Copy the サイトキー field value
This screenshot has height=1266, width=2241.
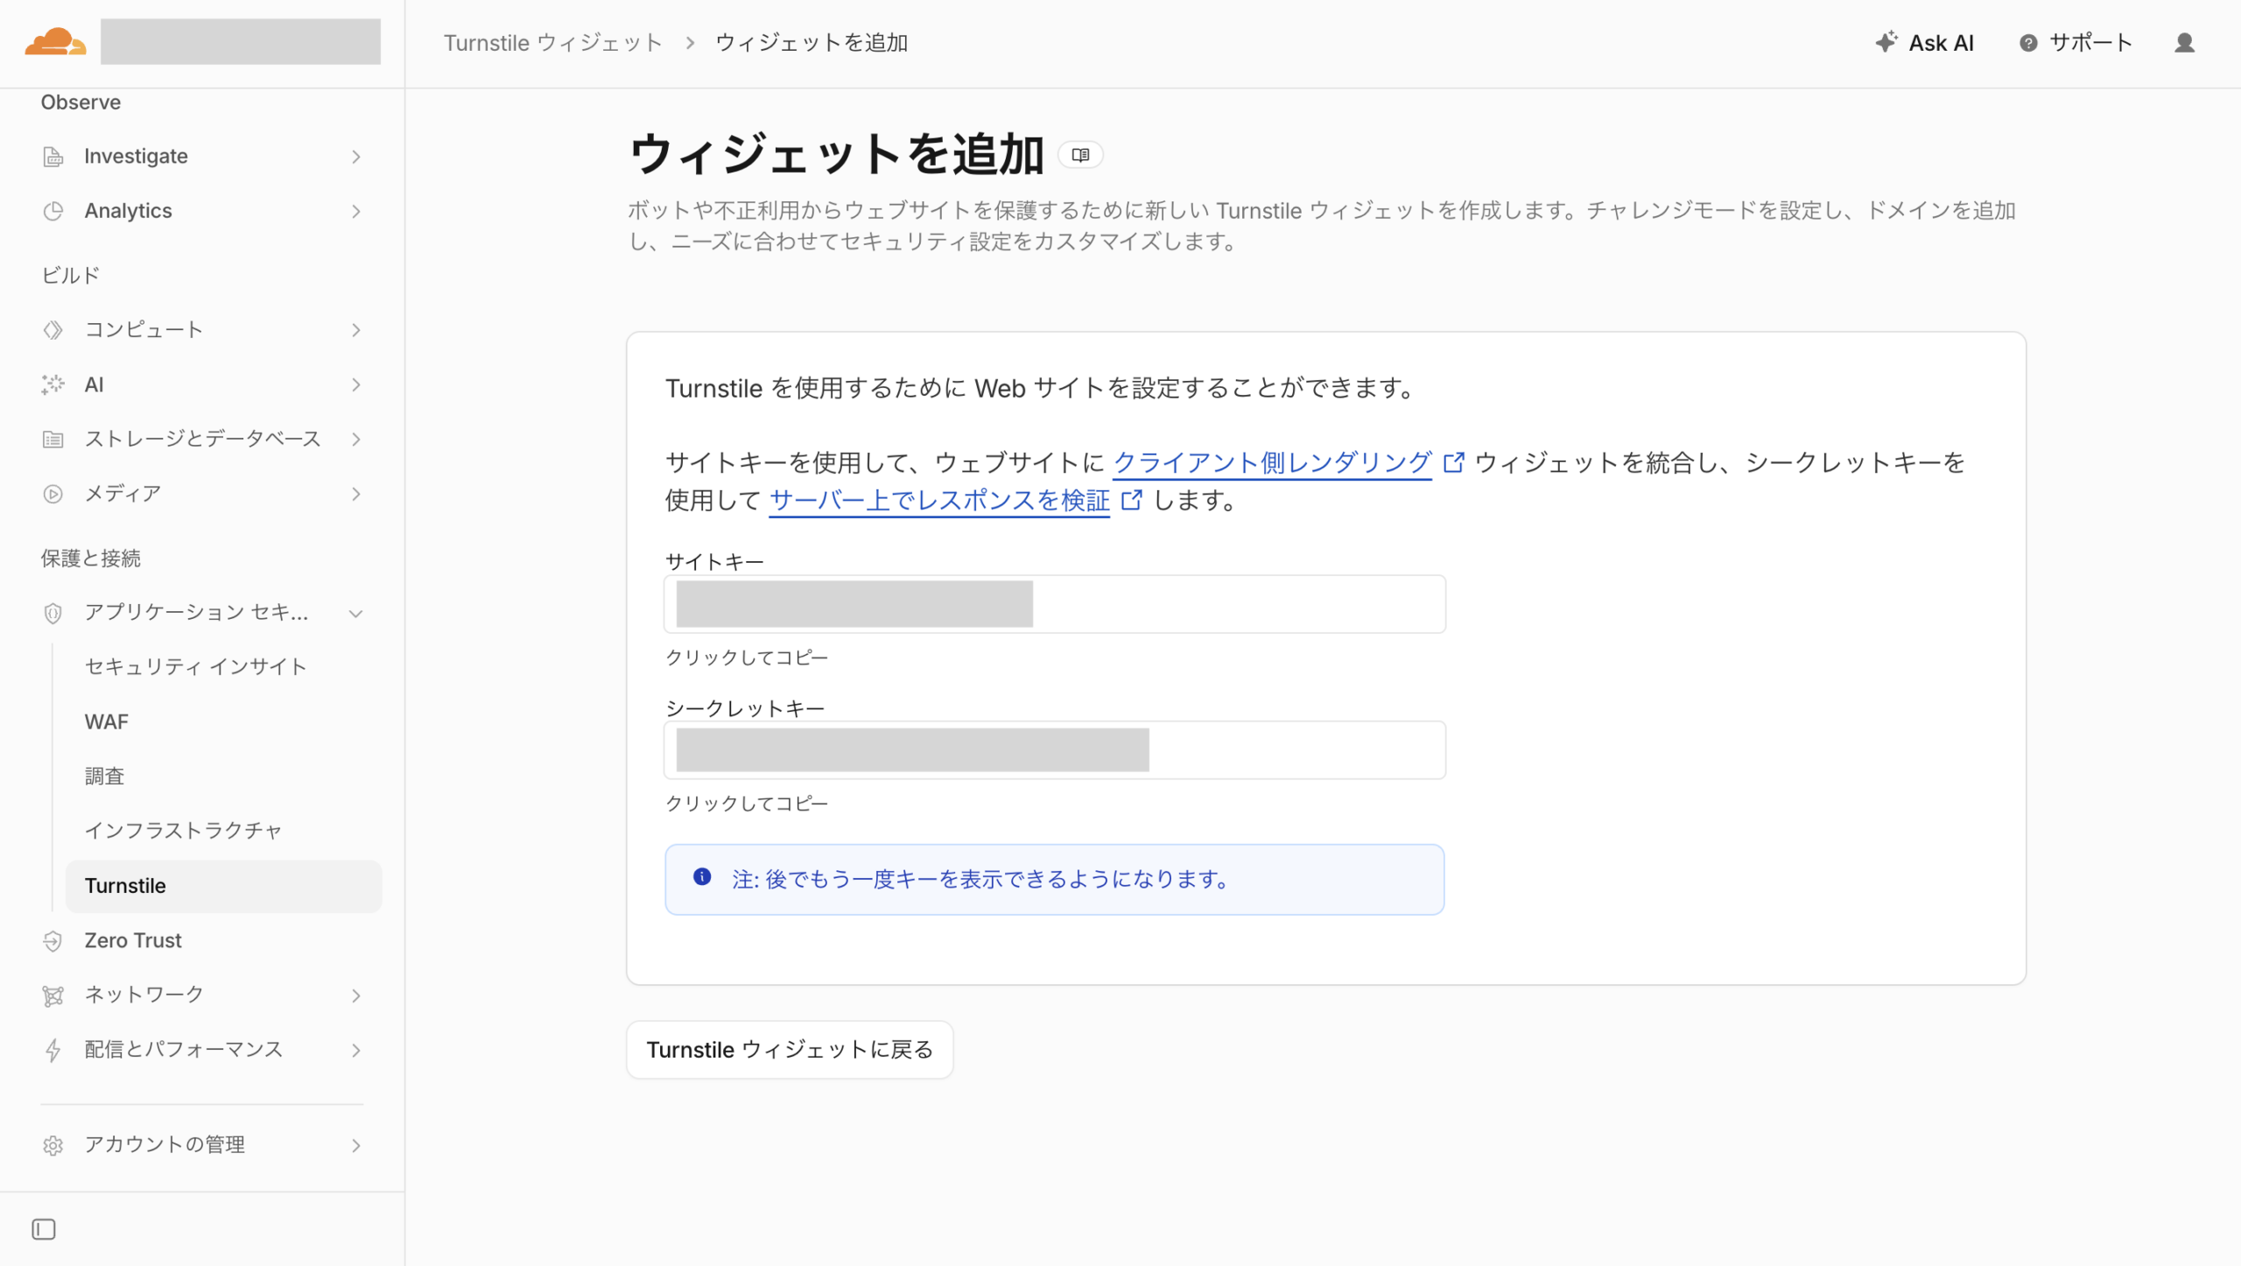[x=1055, y=604]
